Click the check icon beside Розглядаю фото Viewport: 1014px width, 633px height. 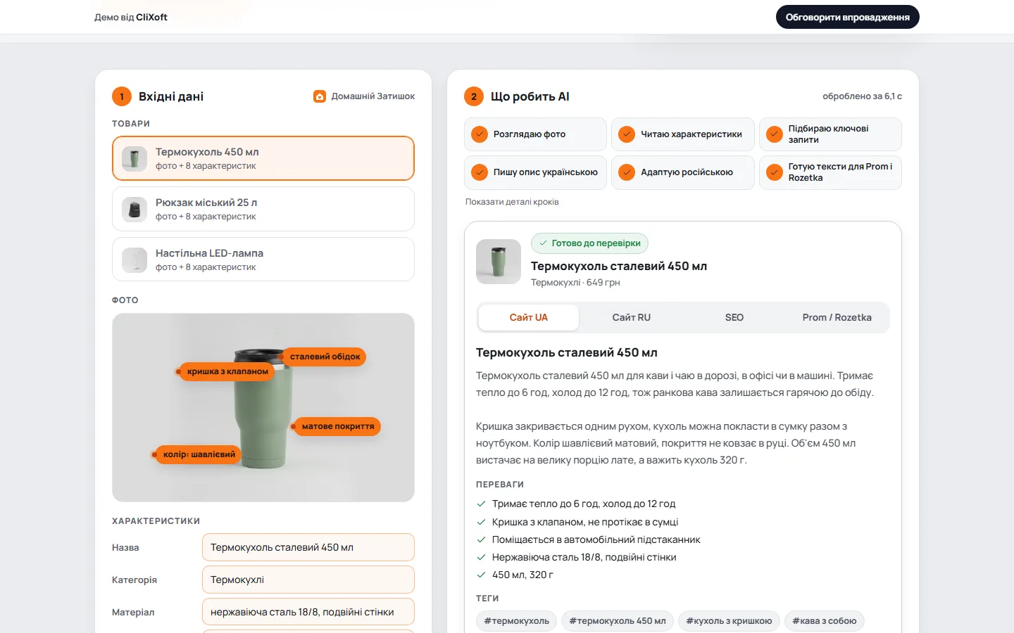pos(480,134)
